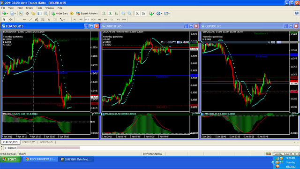
Task: Open IKOFX INDONESIA Chrome taskbar item
Action: tap(41, 159)
